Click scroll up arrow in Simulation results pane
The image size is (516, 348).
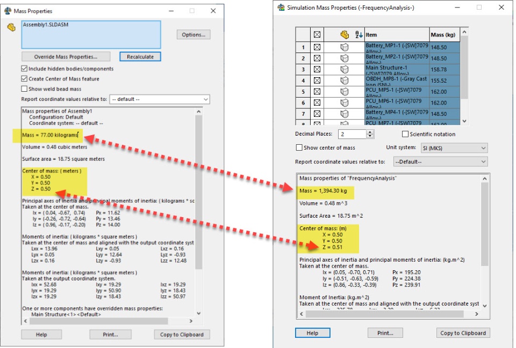[x=485, y=179]
